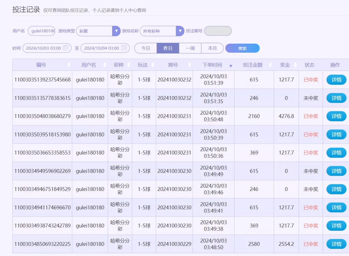Viewport: 349px width, 256px height.
Task: Open 详情 for order 11003035139237545668
Action: coord(336,80)
